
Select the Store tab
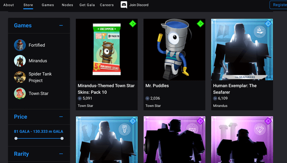[28, 5]
